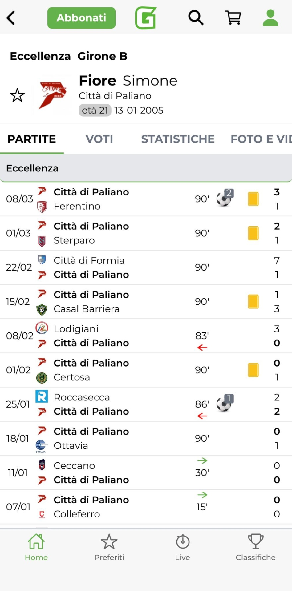Open the 08/03 match against Ferentino

[123, 199]
